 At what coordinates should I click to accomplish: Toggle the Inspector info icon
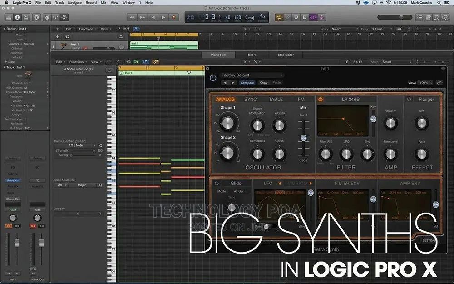pos(17,17)
